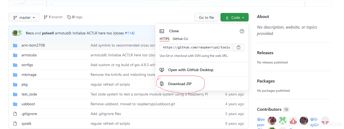Screen dimensions: 344x129
Task: Click the tag icon beside 0 tags
Action: point(69,17)
